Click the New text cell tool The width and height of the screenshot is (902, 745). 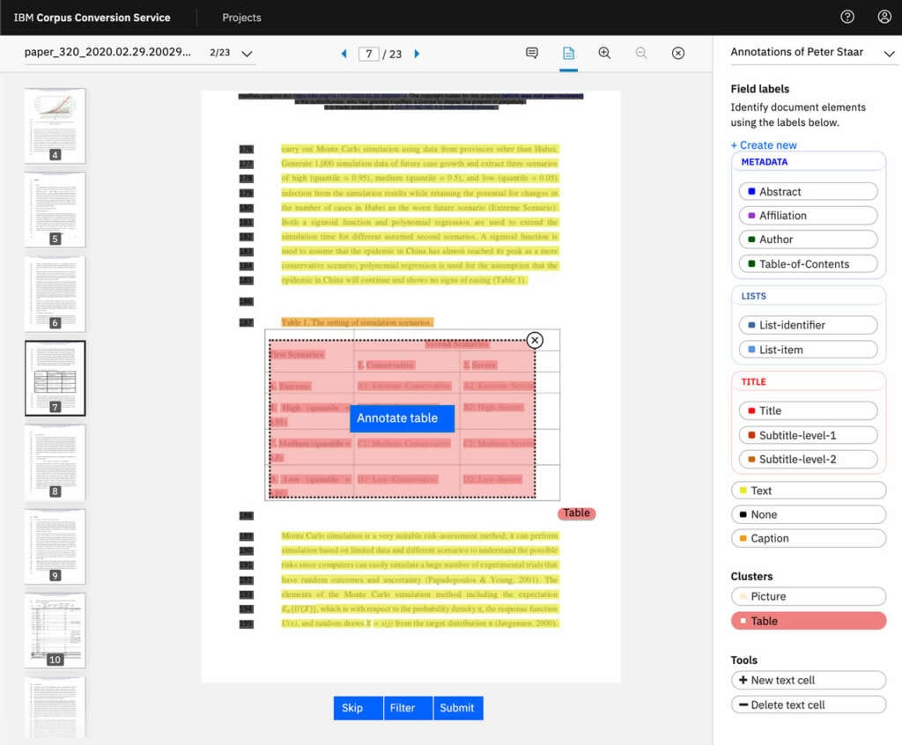coord(809,680)
